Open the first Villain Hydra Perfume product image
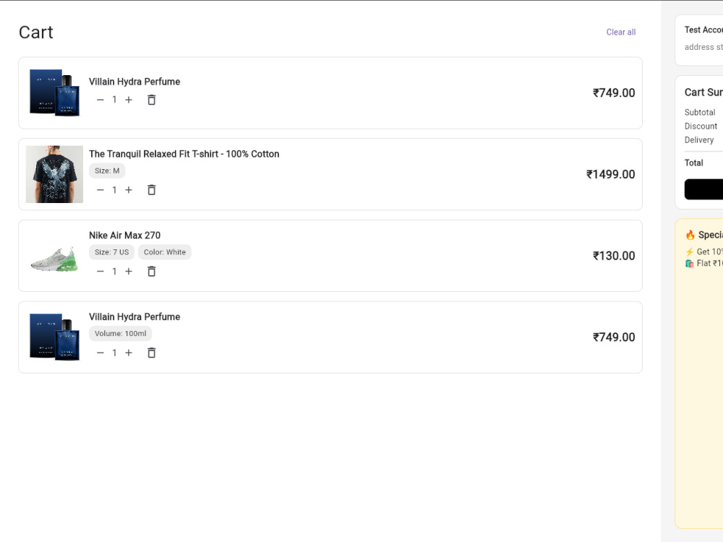The image size is (723, 542). (54, 93)
